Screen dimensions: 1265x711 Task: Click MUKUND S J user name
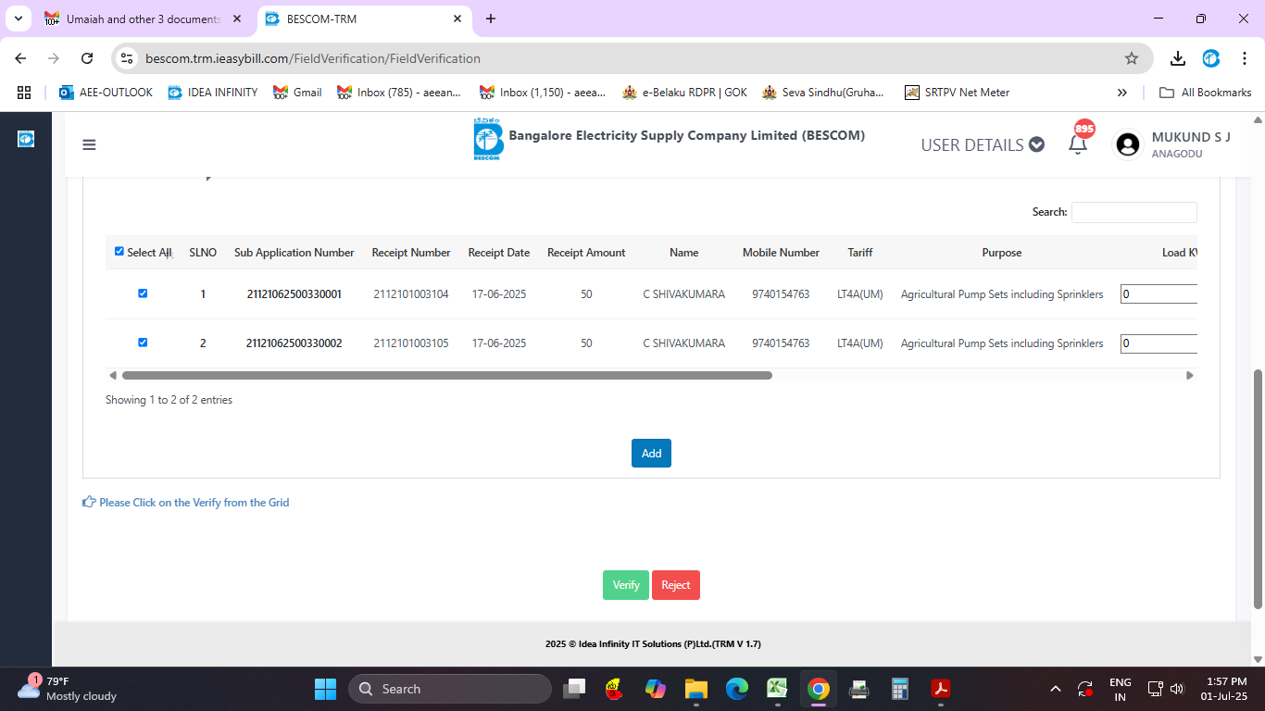pyautogui.click(x=1191, y=137)
